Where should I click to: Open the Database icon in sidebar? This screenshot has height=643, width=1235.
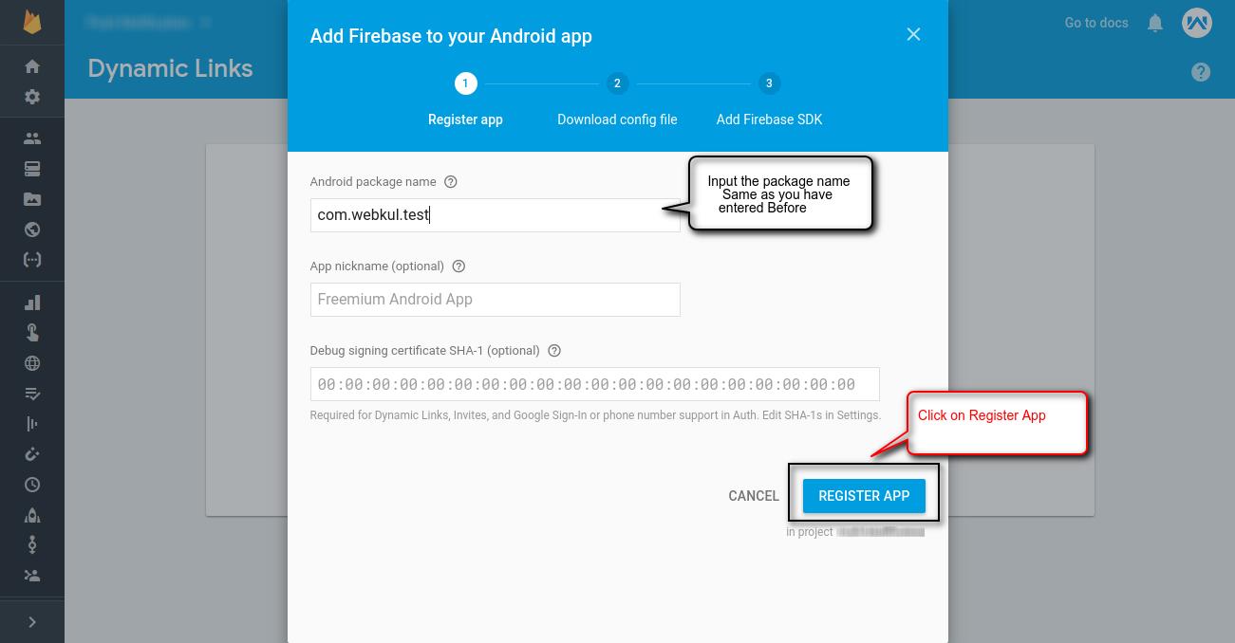click(32, 169)
